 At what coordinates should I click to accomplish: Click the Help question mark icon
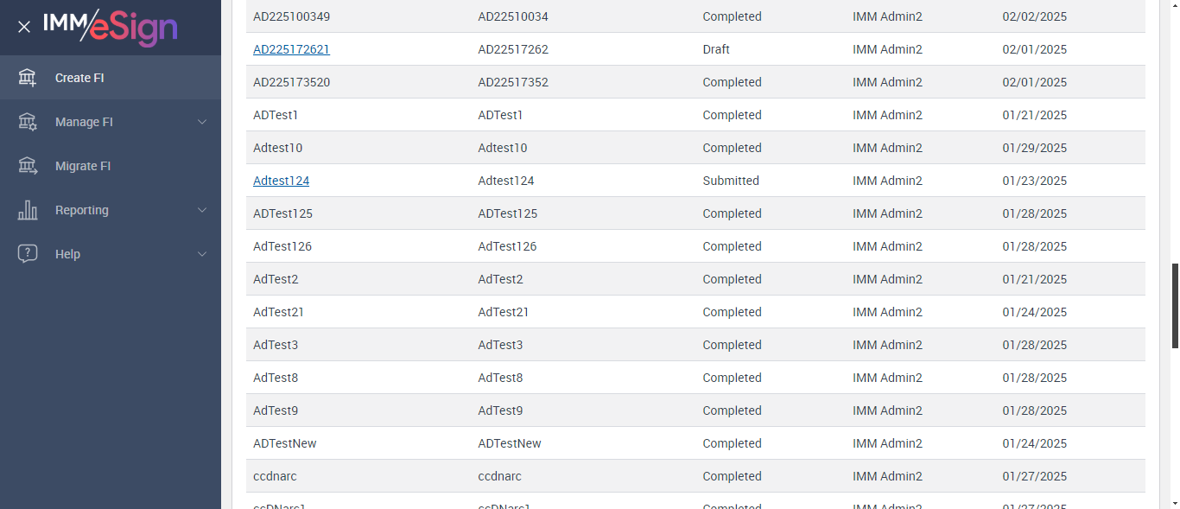[x=28, y=254]
